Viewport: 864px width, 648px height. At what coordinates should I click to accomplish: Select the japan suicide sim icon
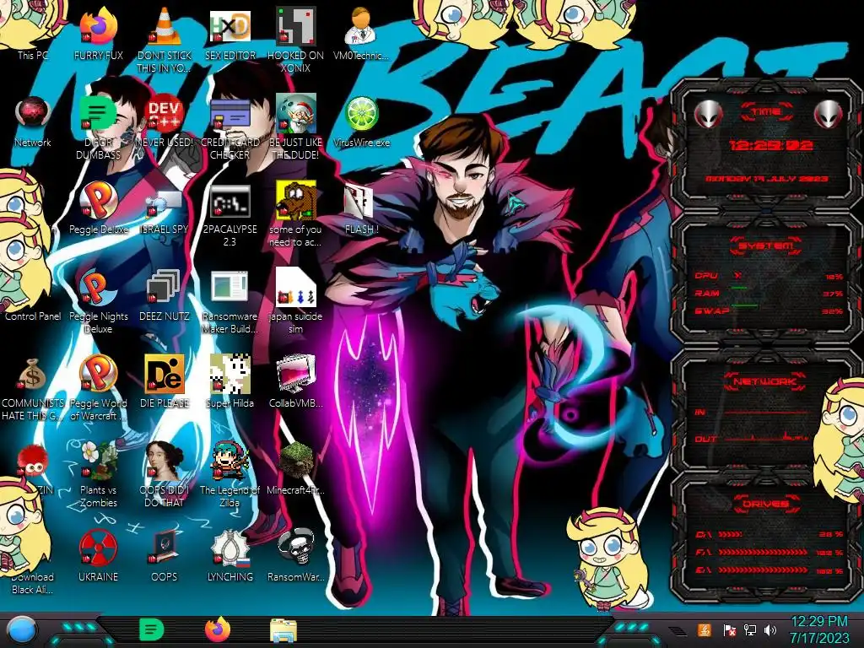(x=296, y=301)
